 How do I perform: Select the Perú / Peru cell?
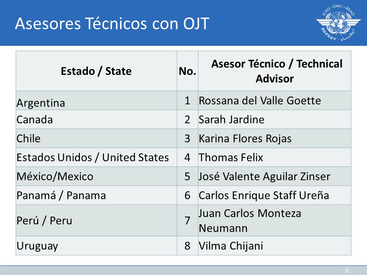click(x=96, y=220)
